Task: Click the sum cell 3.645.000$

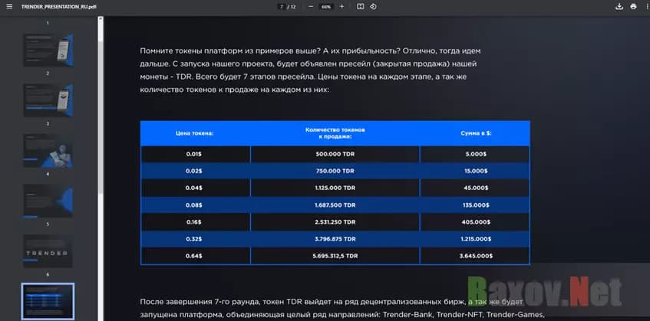Action: tap(475, 256)
